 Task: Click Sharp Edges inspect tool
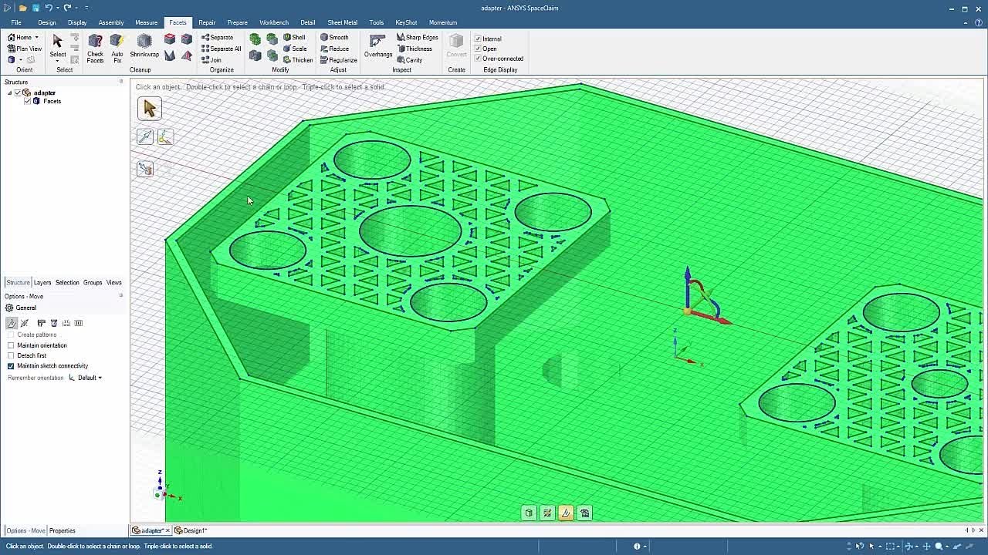pos(418,37)
